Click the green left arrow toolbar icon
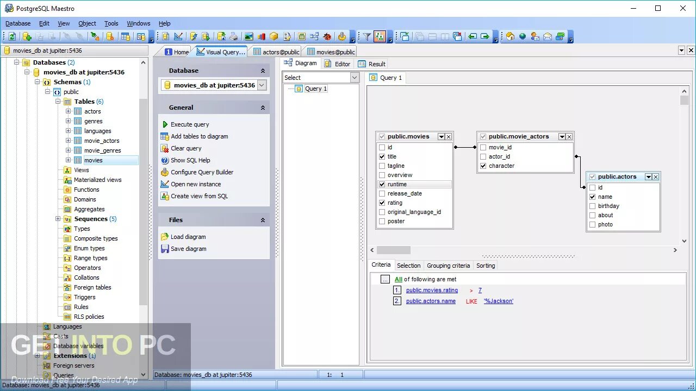 click(x=472, y=36)
